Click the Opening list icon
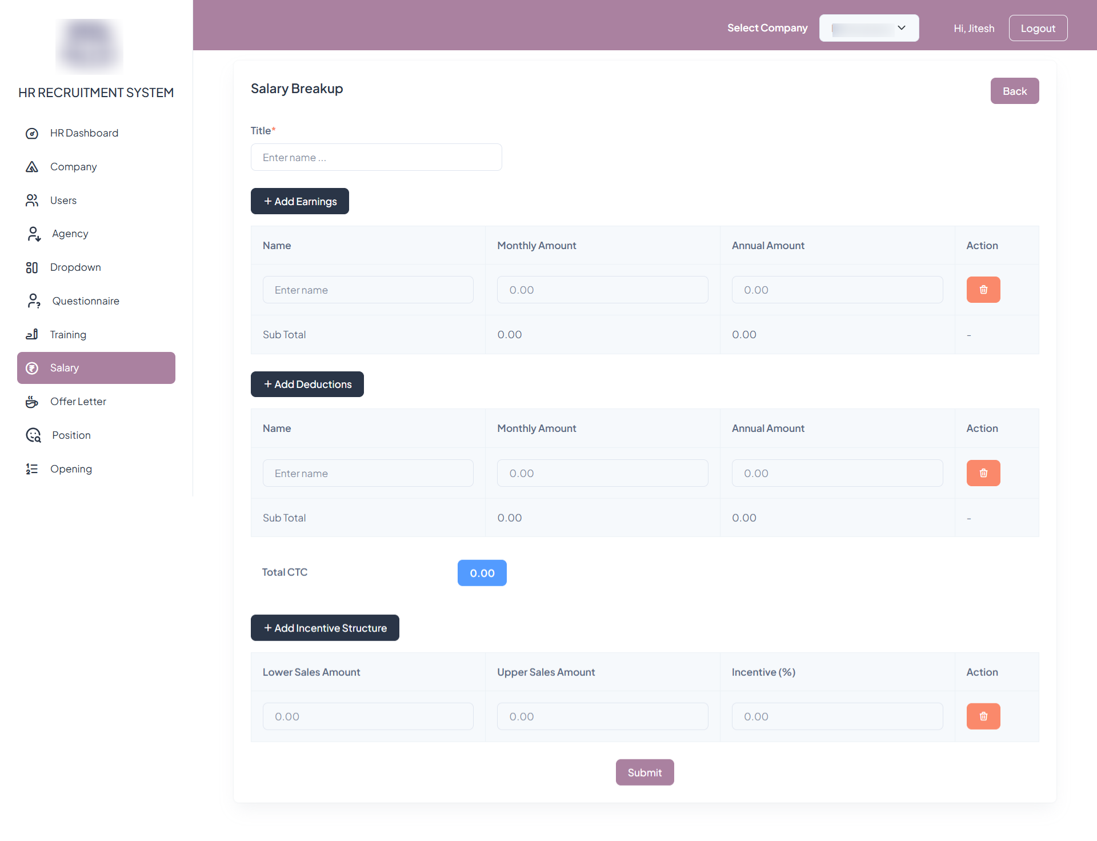Screen dimensions: 1097x841 pos(32,469)
